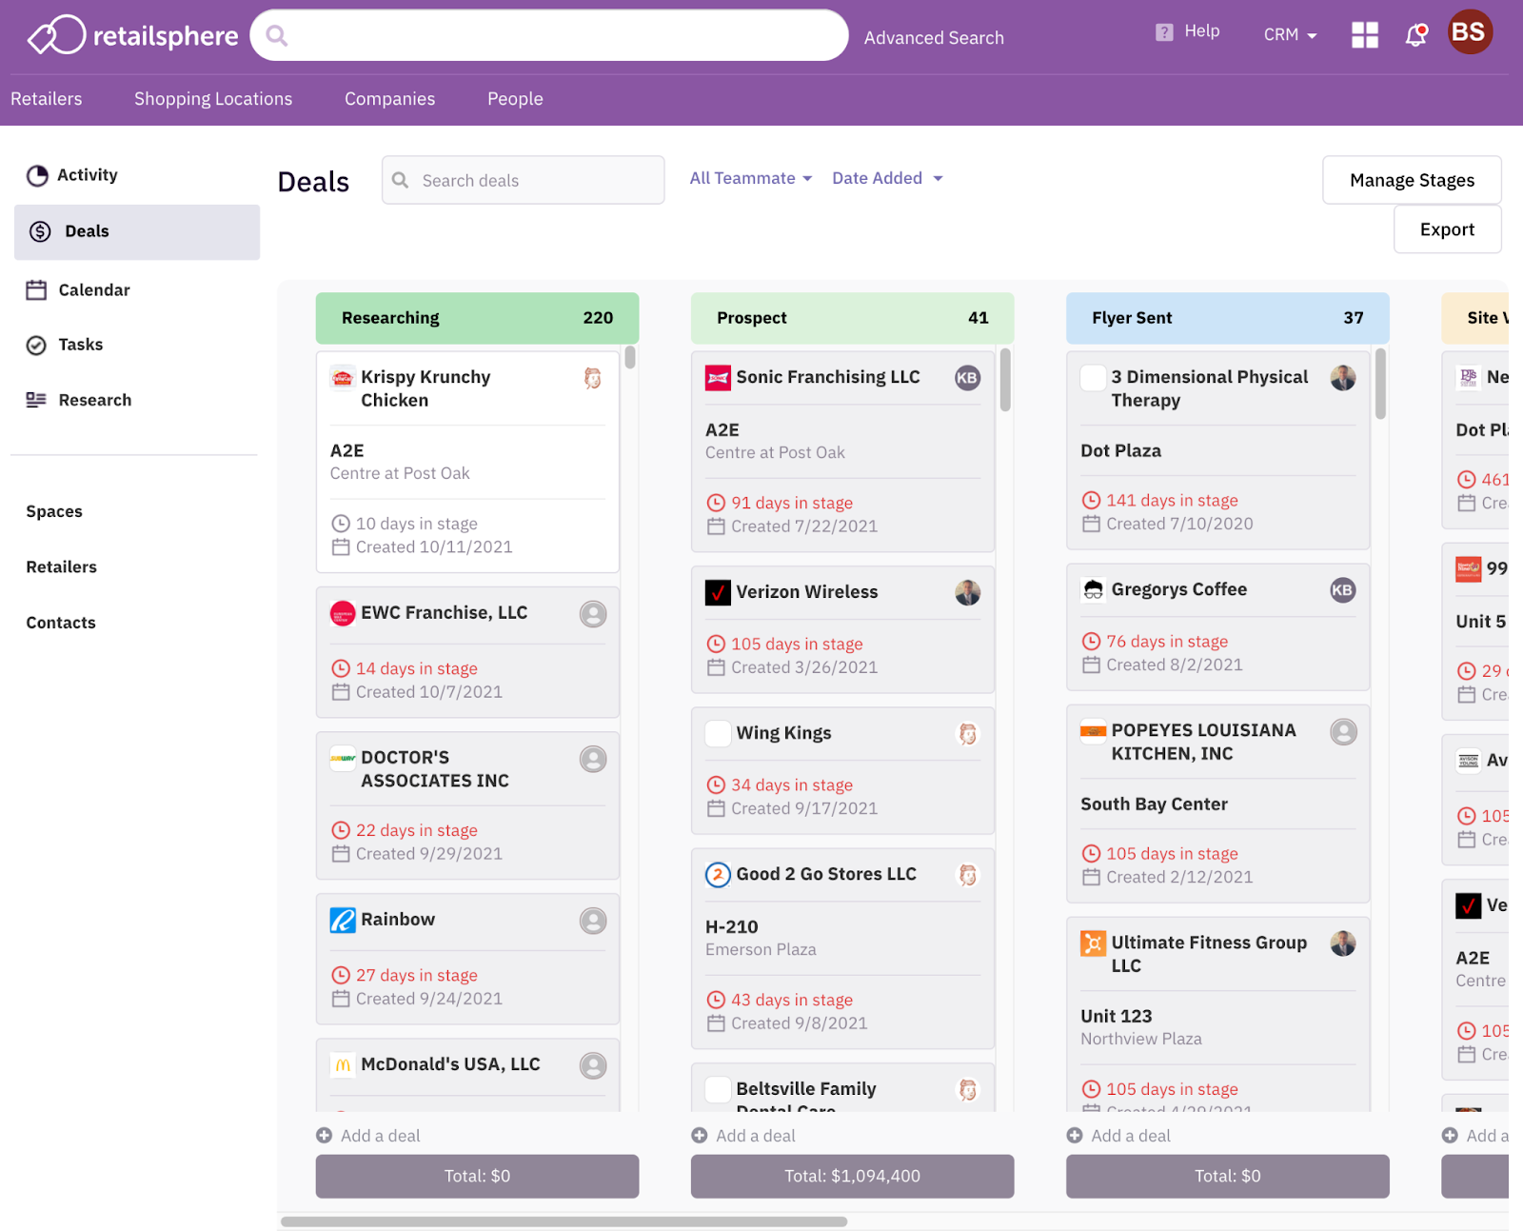Screen dimensions: 1523x1231
Task: Click the Verizon Wireless logo
Action: (x=718, y=592)
